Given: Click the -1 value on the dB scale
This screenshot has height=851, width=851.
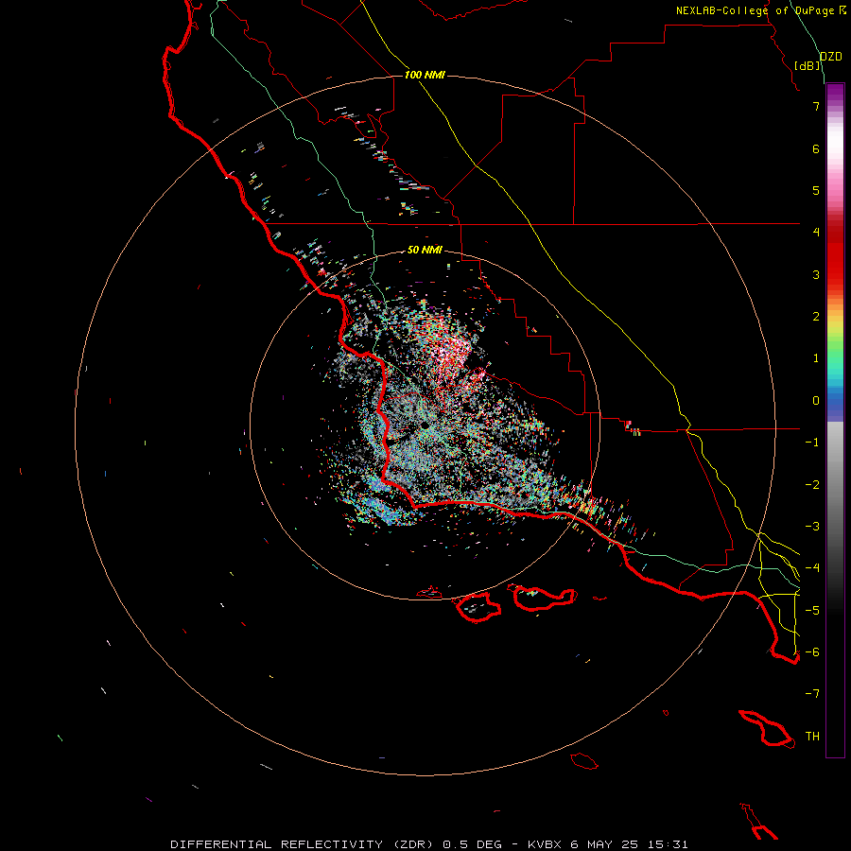Looking at the screenshot, I should (812, 443).
